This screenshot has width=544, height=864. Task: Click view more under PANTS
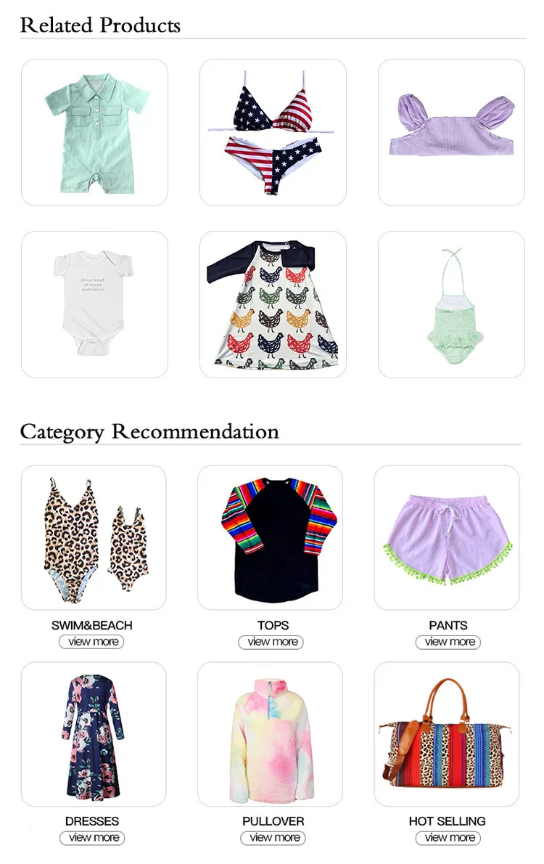click(448, 642)
